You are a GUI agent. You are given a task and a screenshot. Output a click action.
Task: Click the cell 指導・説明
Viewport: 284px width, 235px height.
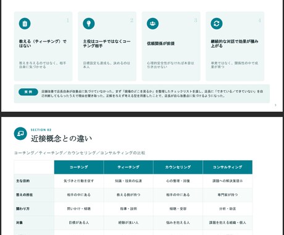(x=128, y=208)
